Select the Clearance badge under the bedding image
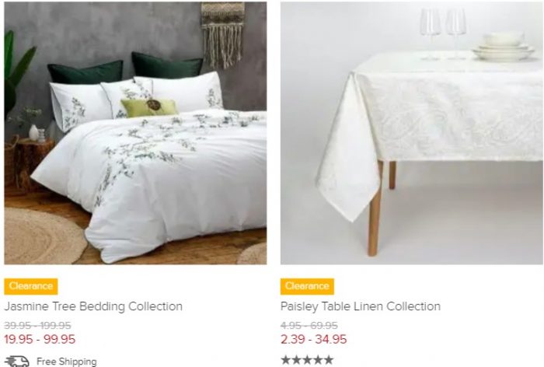 tap(31, 286)
